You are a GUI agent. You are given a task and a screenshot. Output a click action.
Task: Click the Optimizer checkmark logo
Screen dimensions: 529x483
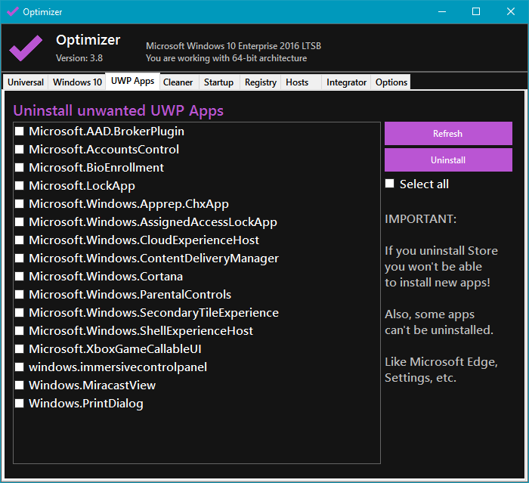tap(26, 48)
